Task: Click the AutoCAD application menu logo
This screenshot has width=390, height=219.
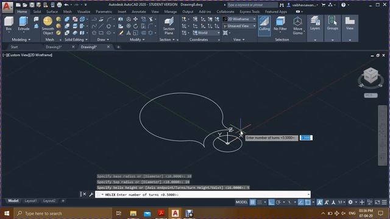Action: (7, 7)
